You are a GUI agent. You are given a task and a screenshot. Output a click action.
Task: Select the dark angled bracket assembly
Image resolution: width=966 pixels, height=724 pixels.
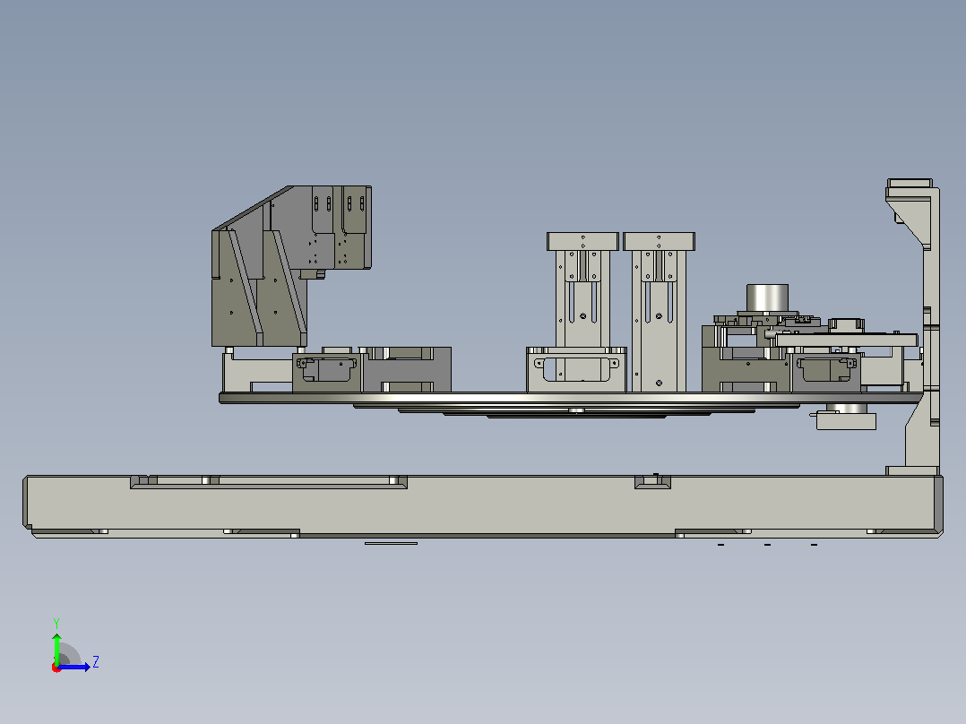click(289, 265)
